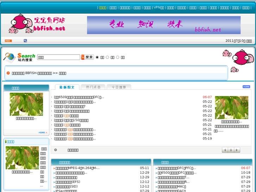The width and height of the screenshot is (256, 192).
Task: Click the 05-11 date in bottom list
Action: pos(144,168)
